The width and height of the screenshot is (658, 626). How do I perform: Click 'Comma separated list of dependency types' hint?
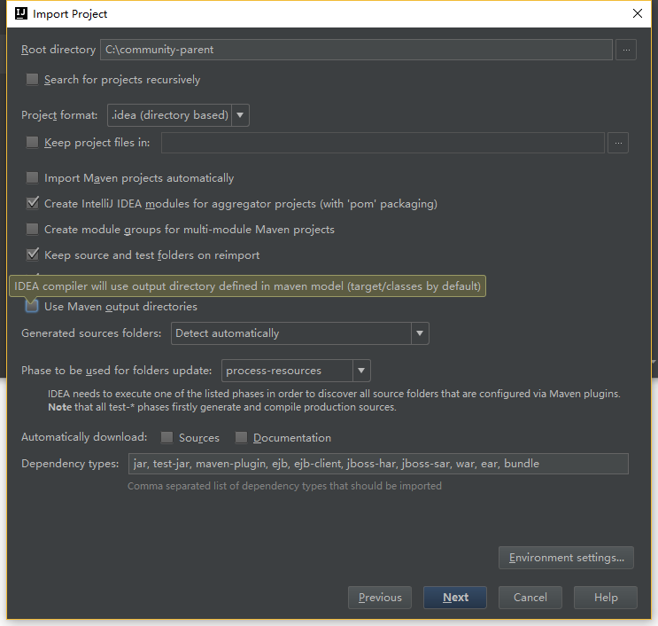coord(284,486)
